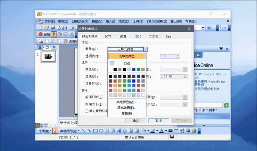This screenshot has height=151, width=257.
Task: Select the arrow pointer tool in drawing toolbar
Action: tap(55, 131)
